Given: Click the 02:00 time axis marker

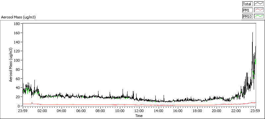Looking at the screenshot, I should [x=42, y=111].
